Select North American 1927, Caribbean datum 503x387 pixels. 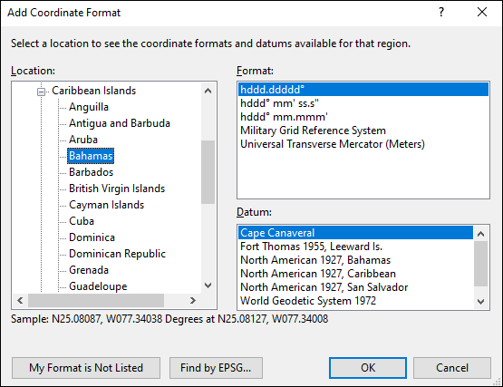pyautogui.click(x=355, y=274)
